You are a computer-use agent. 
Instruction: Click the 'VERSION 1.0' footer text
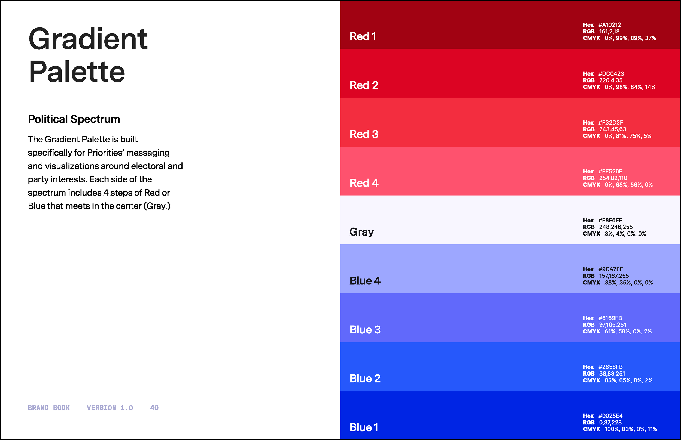110,408
